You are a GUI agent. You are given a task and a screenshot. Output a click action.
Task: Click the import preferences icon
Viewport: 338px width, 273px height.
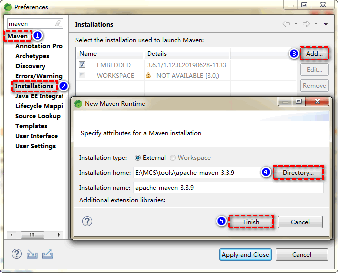coord(32,254)
